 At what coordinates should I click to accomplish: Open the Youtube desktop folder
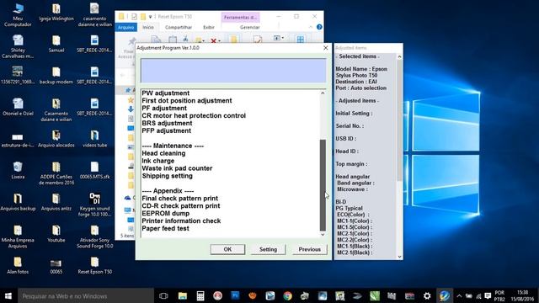point(56,233)
